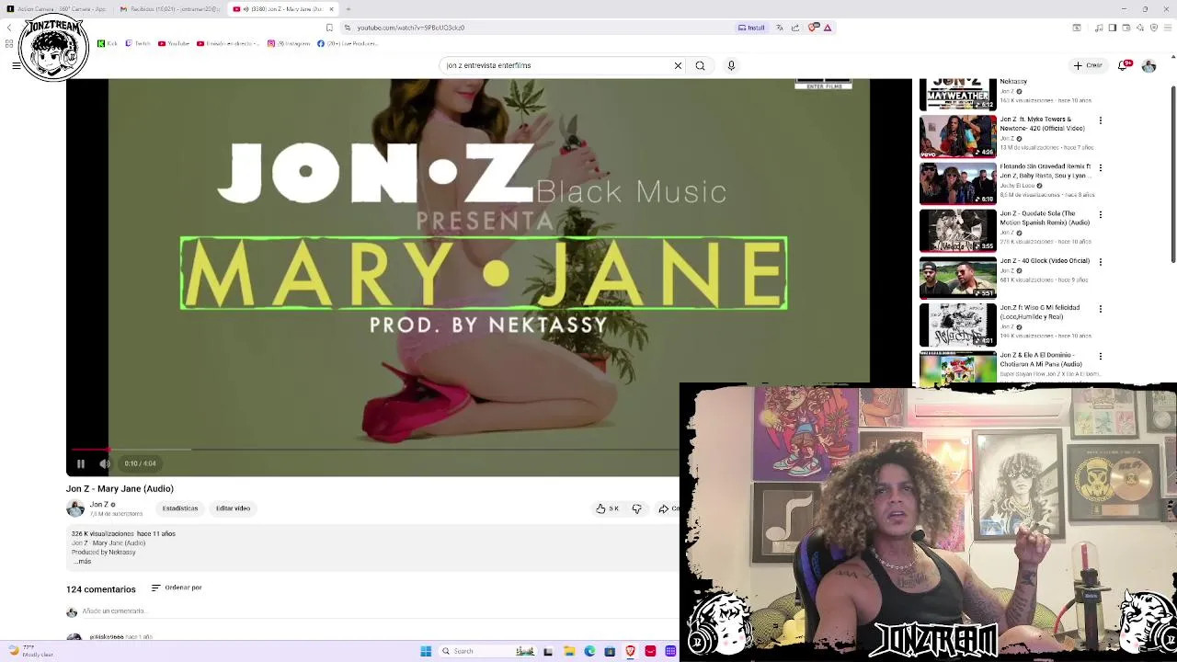
Task: Click the page vertical scrollbar
Action: pos(1172,173)
